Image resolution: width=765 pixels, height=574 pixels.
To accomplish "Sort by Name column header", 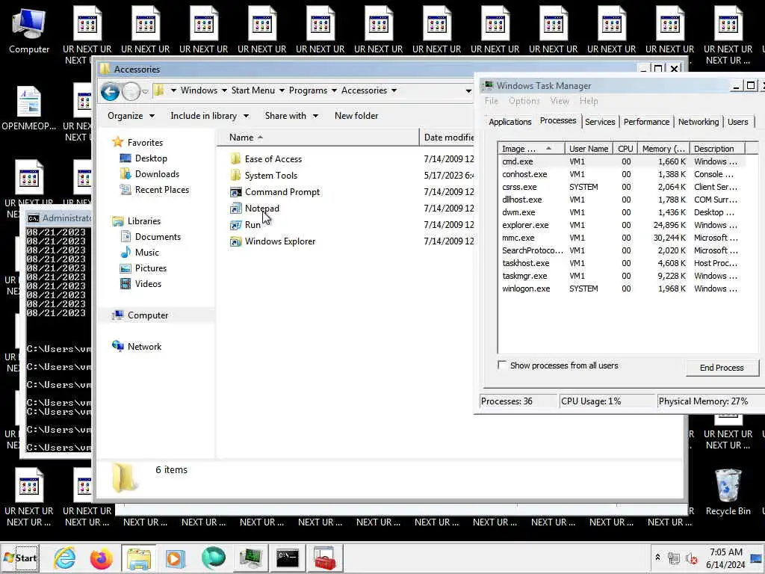I will [x=318, y=138].
